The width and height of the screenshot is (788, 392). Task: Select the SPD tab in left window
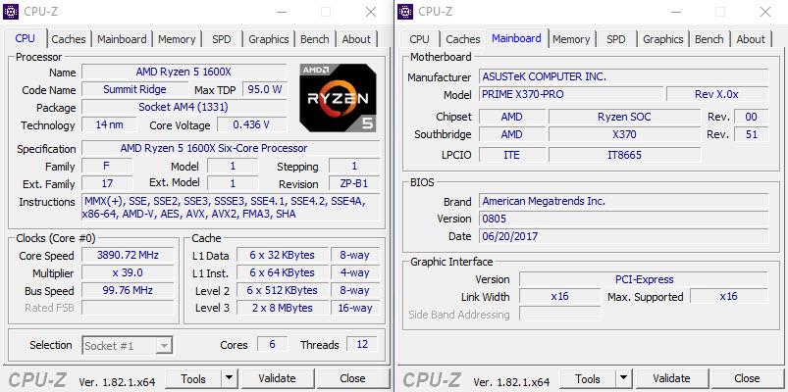coord(221,39)
